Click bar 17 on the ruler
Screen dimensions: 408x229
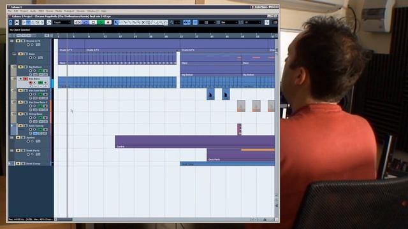click(120, 37)
